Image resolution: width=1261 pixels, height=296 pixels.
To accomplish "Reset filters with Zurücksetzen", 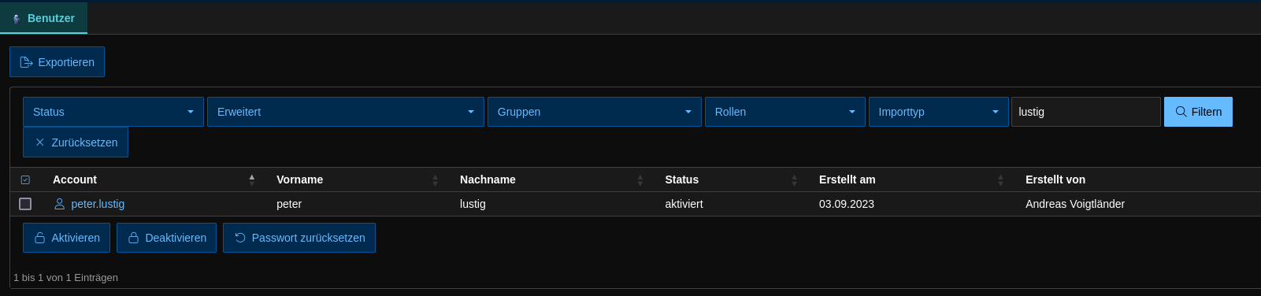I will click(x=76, y=142).
